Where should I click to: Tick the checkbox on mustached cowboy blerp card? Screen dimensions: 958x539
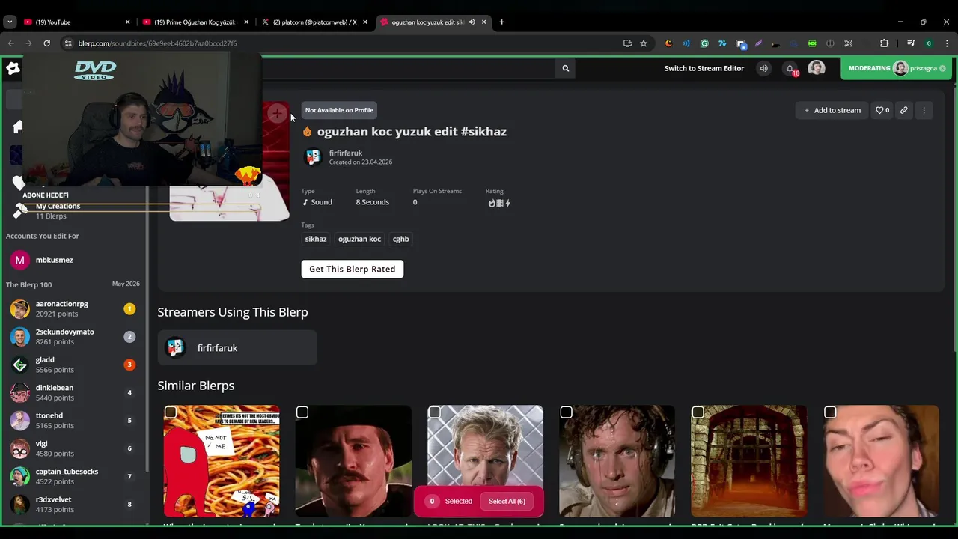[302, 412]
